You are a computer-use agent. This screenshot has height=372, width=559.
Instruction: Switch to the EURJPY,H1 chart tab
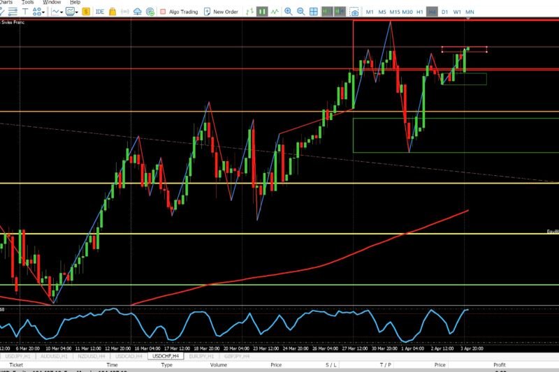(201, 356)
